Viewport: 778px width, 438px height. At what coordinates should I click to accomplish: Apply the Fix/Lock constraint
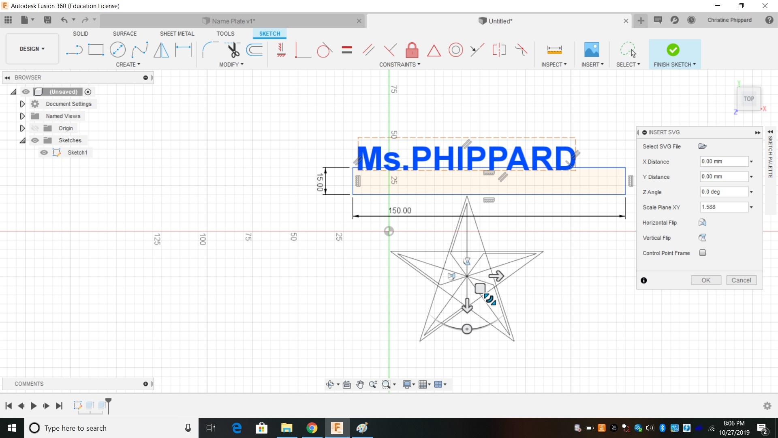click(x=412, y=50)
